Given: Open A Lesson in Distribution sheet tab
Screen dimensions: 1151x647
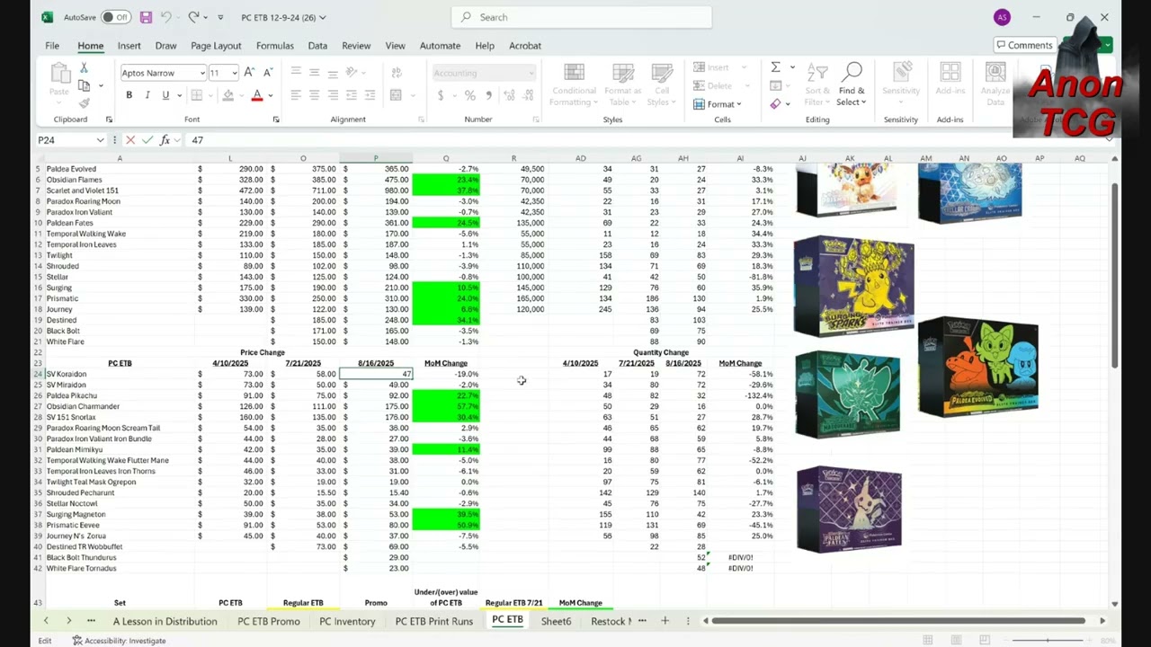Looking at the screenshot, I should coord(165,621).
